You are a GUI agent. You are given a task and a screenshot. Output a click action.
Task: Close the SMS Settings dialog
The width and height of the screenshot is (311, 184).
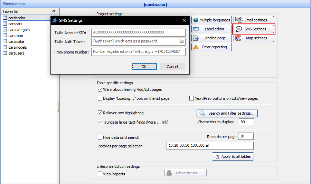184,20
